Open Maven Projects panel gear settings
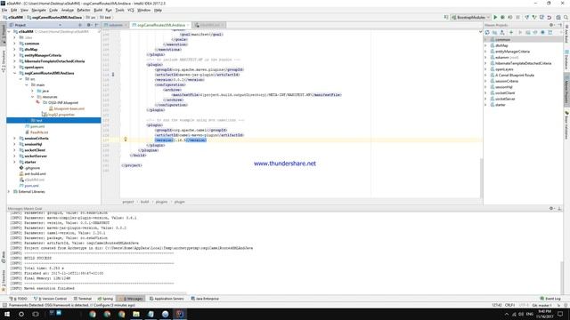Viewport: 570px width, 320px height. (551, 25)
